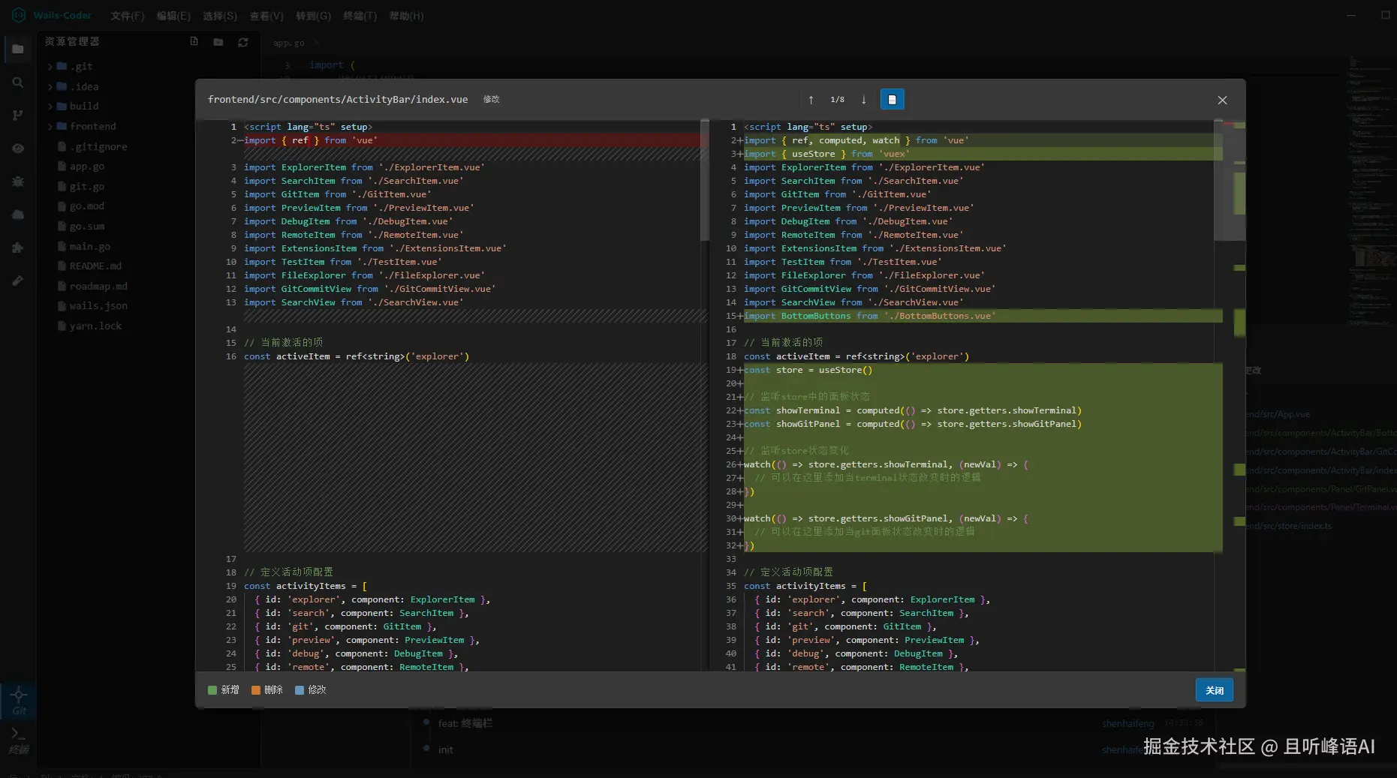Open the Preview eye icon in activity bar

click(x=18, y=149)
